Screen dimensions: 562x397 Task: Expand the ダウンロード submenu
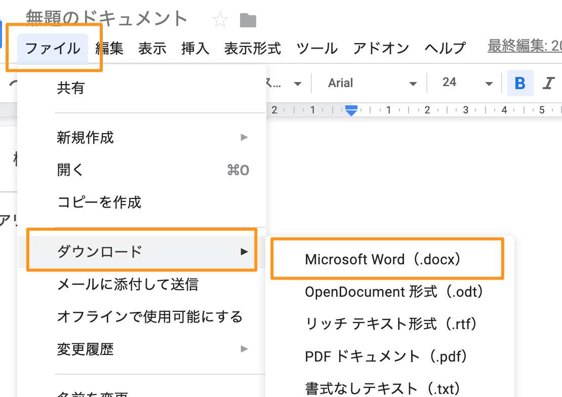[x=142, y=252]
